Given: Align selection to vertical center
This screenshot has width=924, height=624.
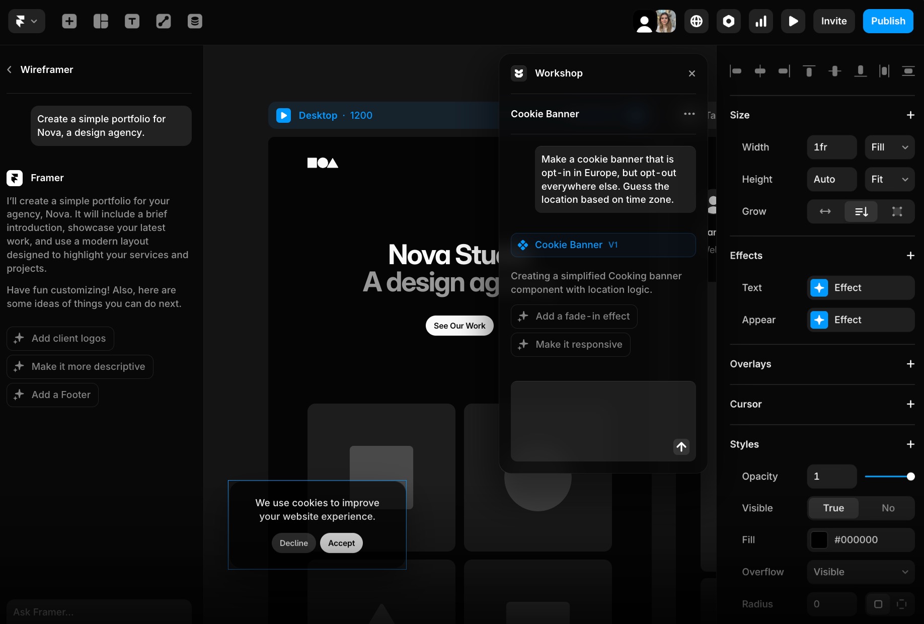Looking at the screenshot, I should point(835,71).
